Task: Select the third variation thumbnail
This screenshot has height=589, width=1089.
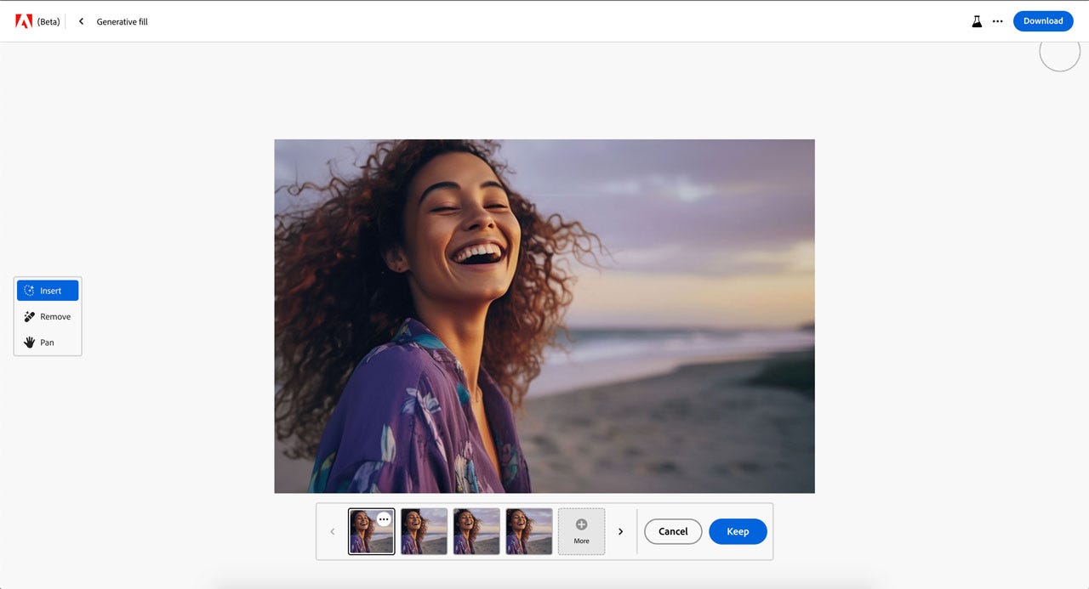Action: click(476, 530)
